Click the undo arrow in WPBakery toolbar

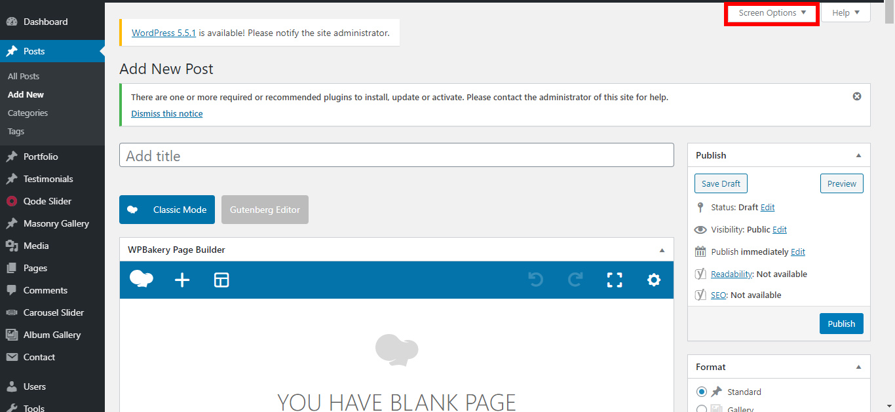[x=536, y=280]
